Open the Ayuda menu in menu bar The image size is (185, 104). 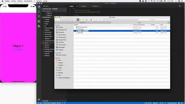(45, 1)
